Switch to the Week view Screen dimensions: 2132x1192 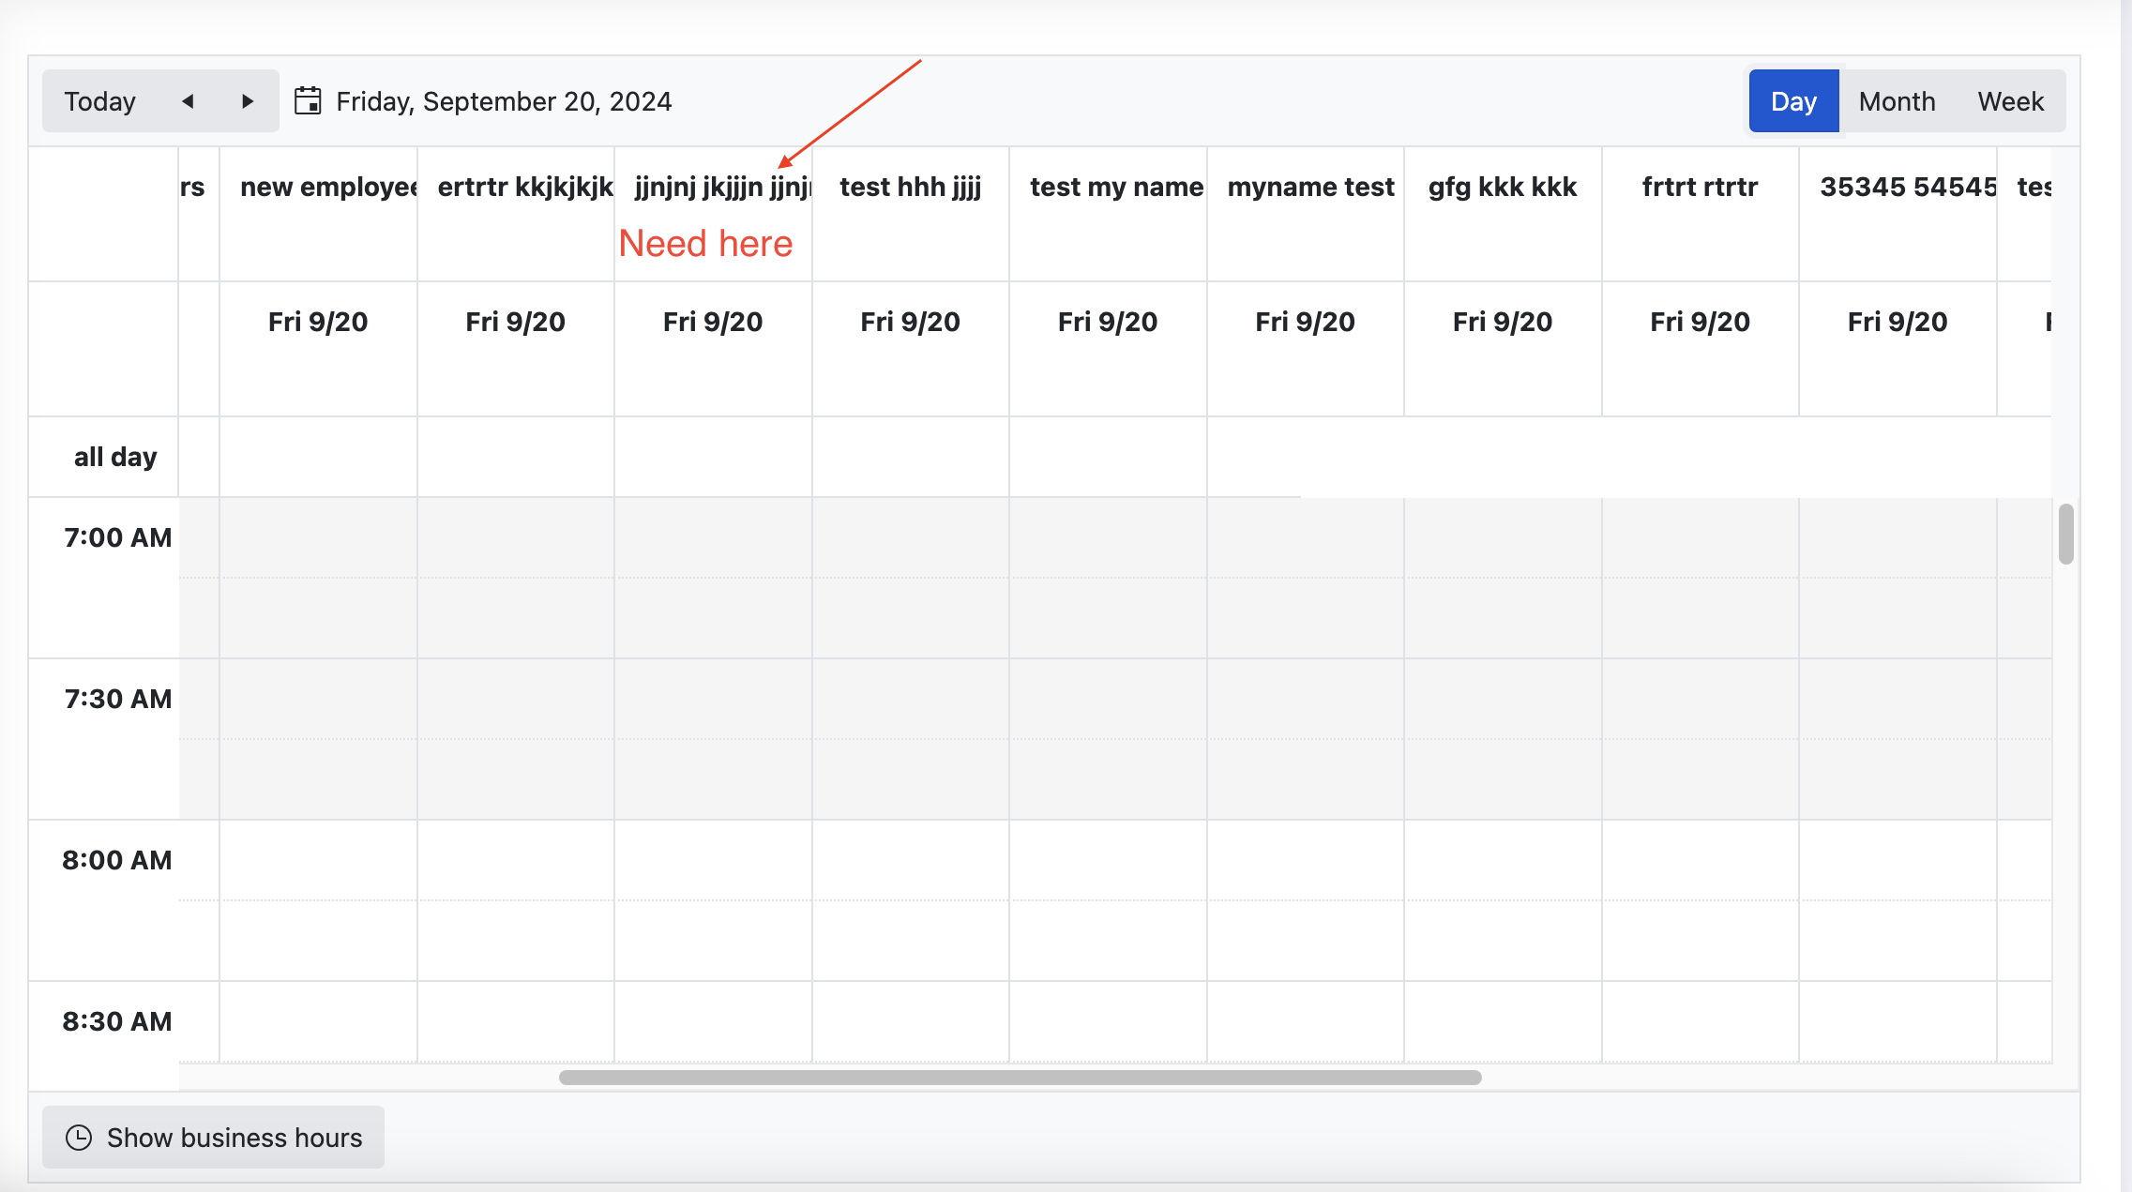tap(2010, 101)
